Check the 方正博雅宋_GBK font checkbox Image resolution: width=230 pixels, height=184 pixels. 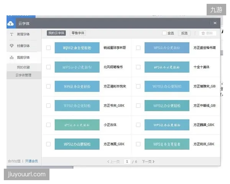138,86
